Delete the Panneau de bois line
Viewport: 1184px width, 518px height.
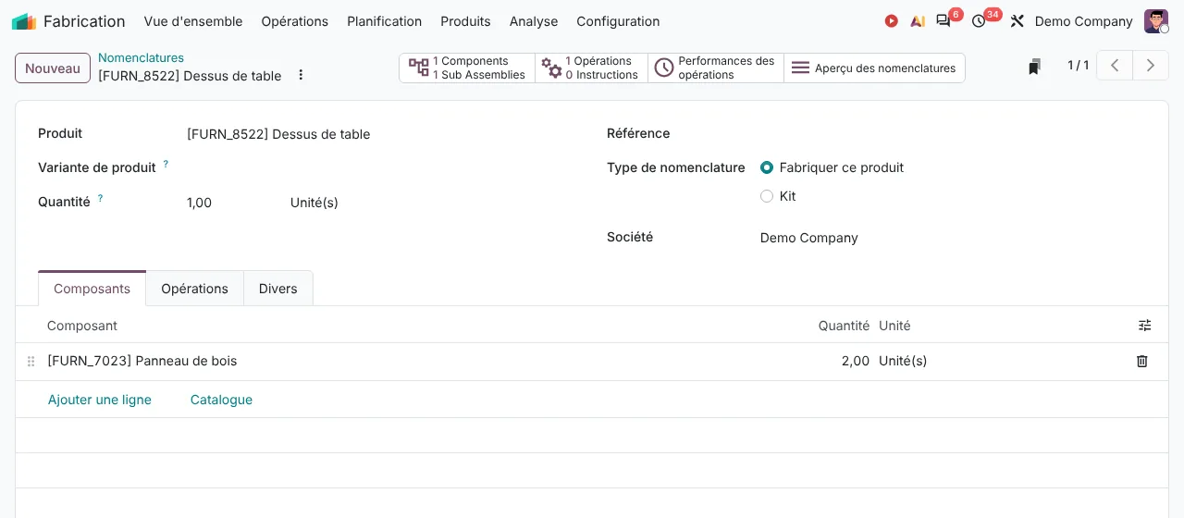click(1141, 362)
